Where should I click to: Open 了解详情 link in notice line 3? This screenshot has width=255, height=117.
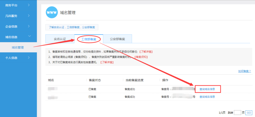coord(107,62)
